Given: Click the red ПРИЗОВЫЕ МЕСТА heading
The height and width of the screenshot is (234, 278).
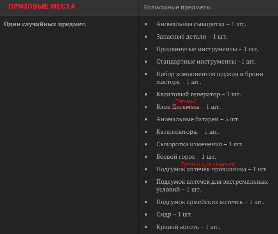Looking at the screenshot, I should [x=42, y=7].
